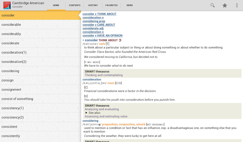Select 'consist of something' in the list
This screenshot has height=142, width=243.
[x=40, y=99]
